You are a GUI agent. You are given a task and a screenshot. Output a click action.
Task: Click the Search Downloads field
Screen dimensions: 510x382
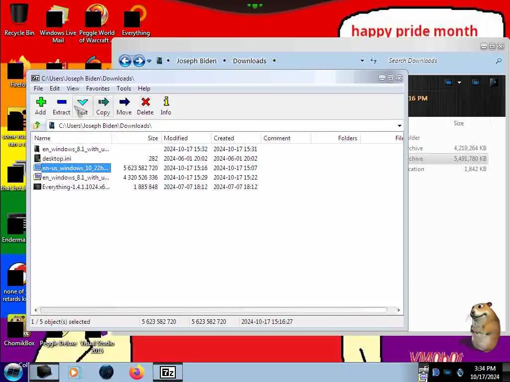click(x=439, y=61)
